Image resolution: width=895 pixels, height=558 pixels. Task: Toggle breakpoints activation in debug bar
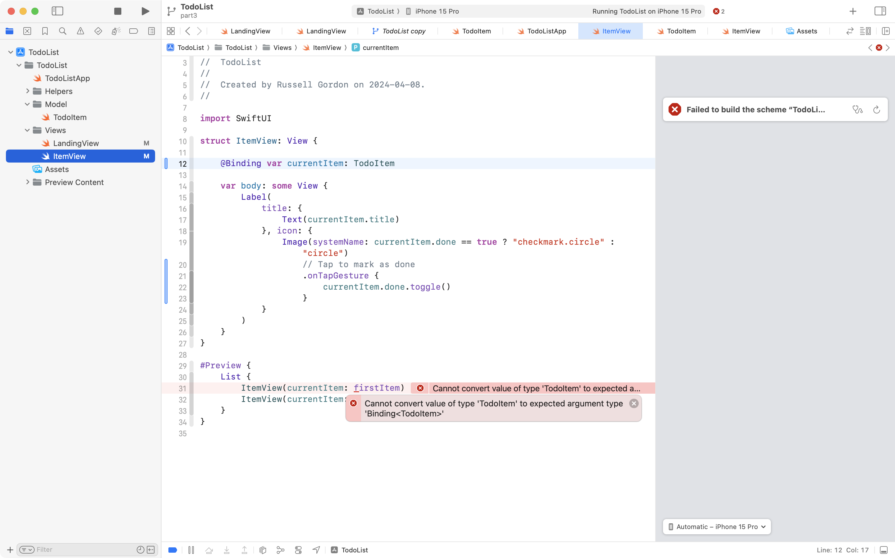point(173,550)
